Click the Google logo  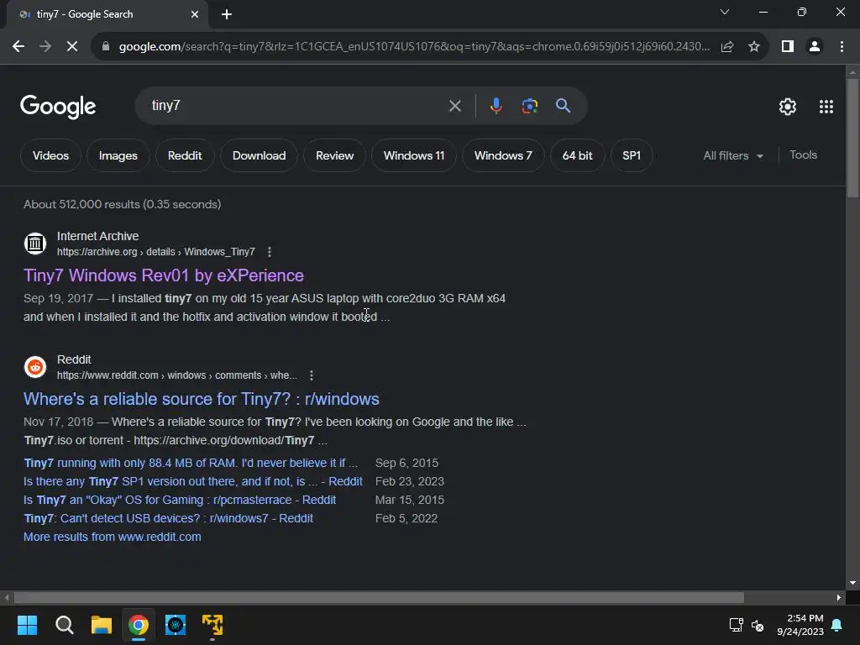coord(58,107)
